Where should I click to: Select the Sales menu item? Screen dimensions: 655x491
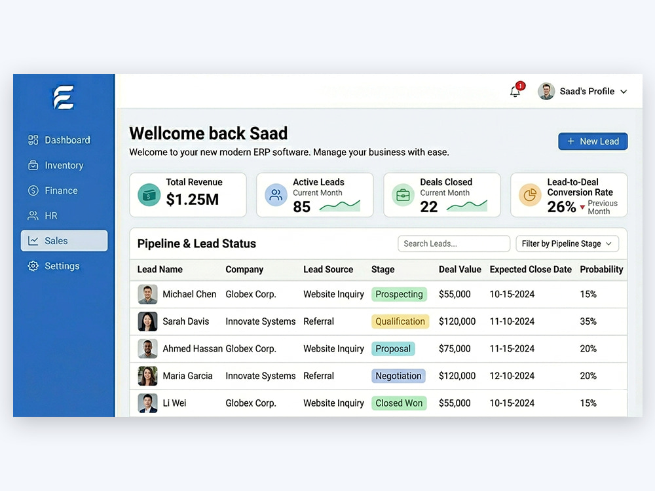click(64, 241)
